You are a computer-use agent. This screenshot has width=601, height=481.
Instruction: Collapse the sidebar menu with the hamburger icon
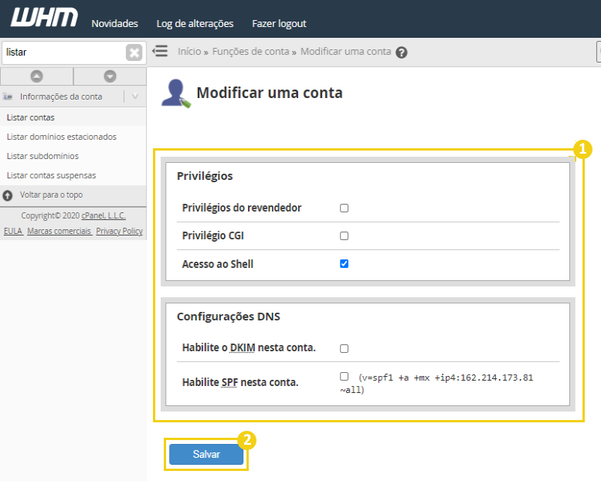(x=160, y=51)
